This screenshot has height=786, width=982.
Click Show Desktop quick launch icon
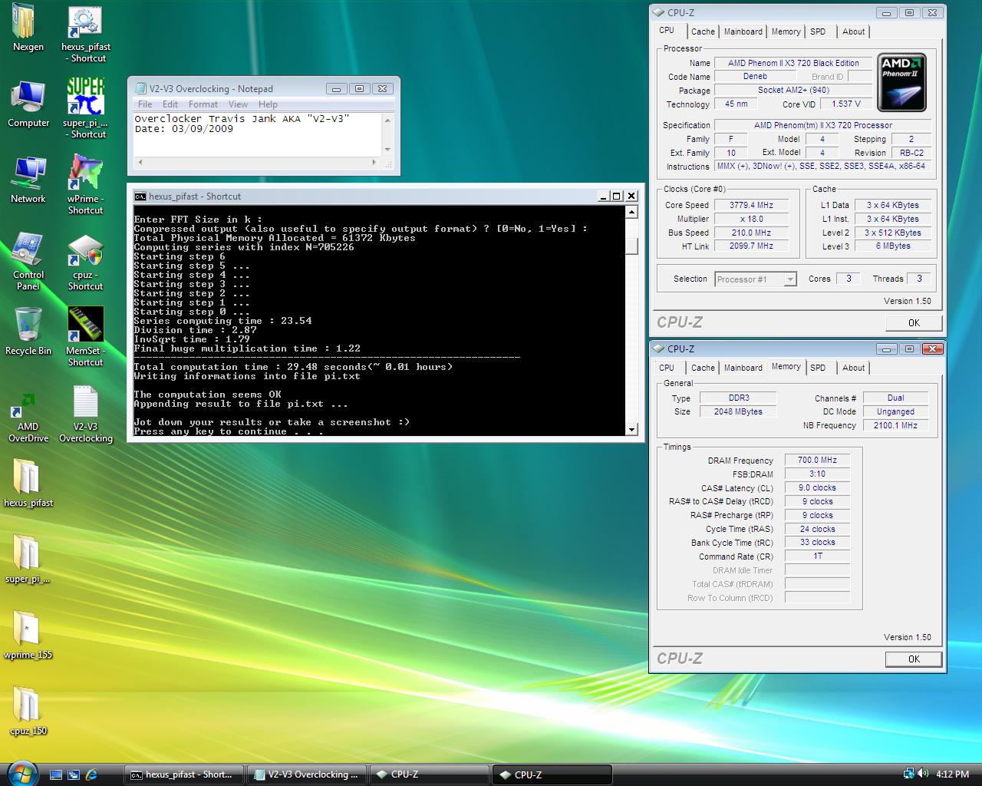click(x=56, y=775)
